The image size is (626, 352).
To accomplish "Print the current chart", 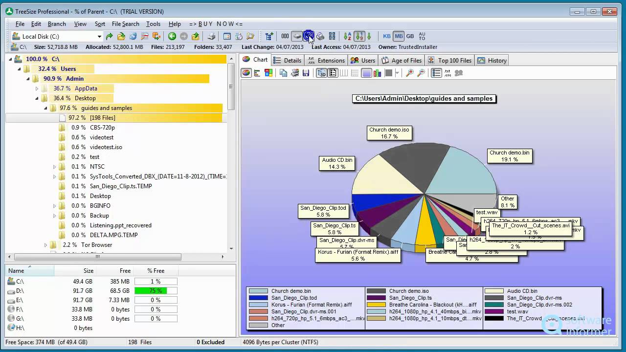I will coord(295,72).
